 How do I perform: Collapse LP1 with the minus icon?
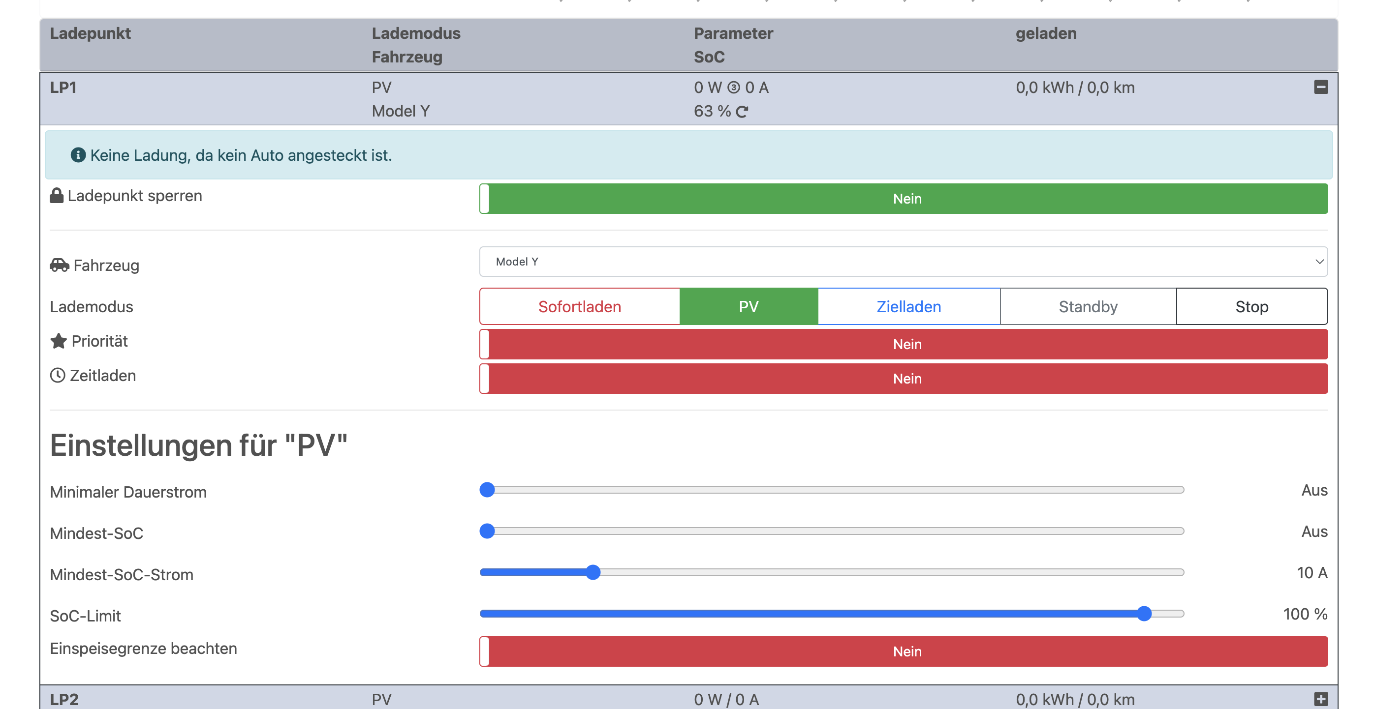(x=1321, y=87)
